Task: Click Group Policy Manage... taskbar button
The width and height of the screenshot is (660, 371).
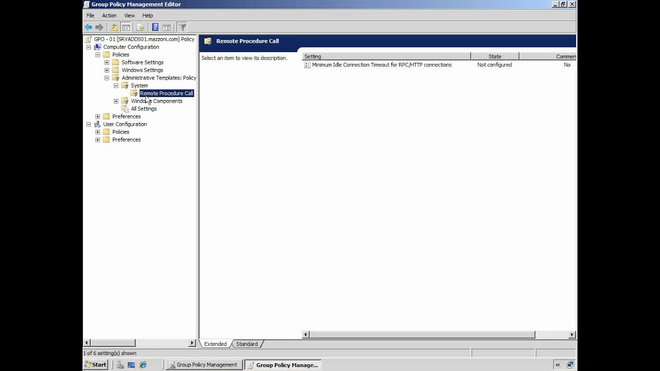Action: [283, 365]
